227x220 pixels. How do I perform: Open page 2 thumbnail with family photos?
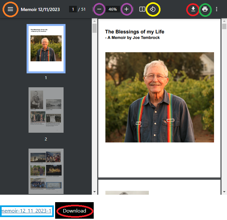(x=46, y=110)
